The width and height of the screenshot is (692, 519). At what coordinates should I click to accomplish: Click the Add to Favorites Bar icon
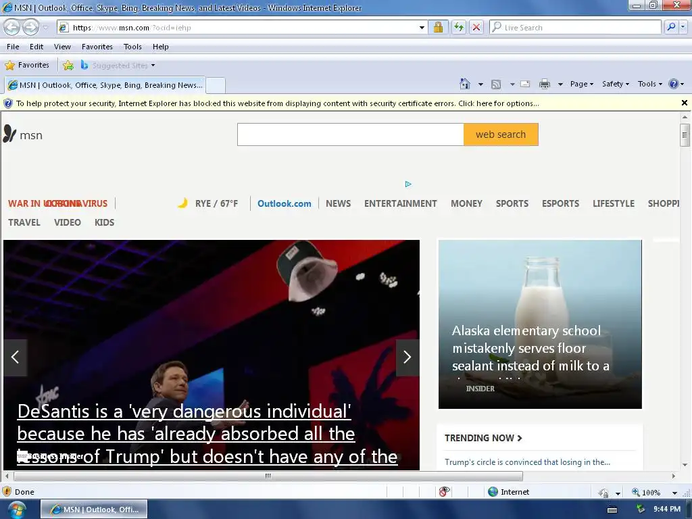tap(68, 66)
